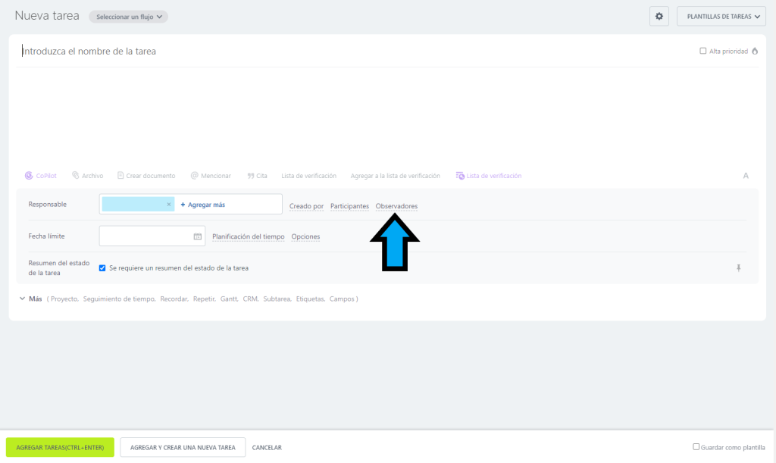Pin the task status summary row

(739, 268)
